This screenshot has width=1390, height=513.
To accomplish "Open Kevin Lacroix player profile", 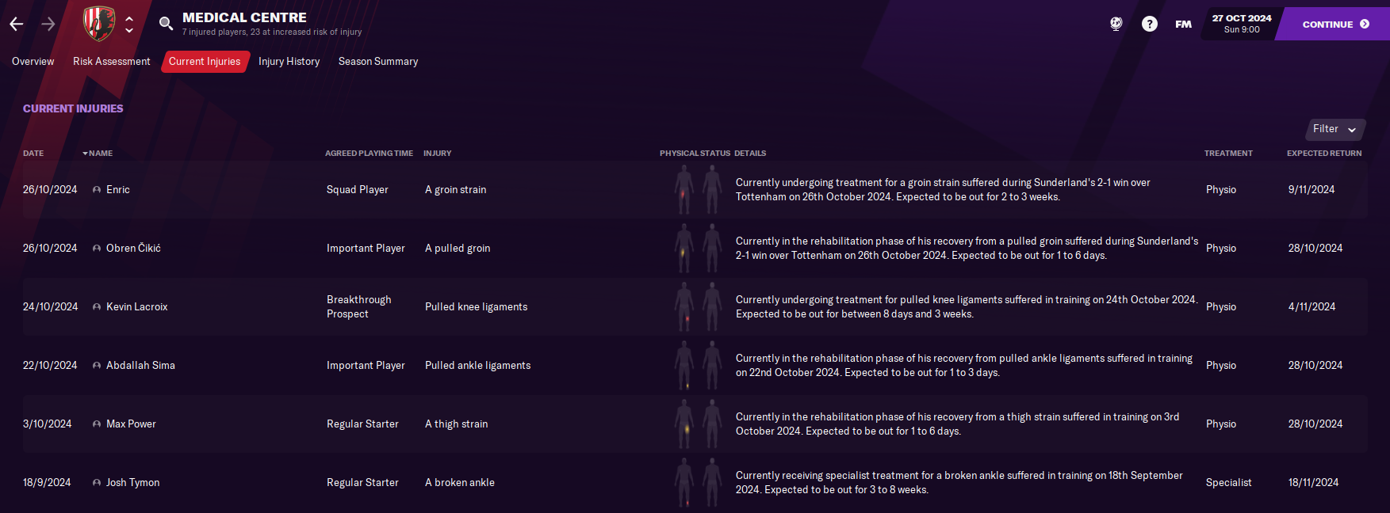I will tap(137, 307).
